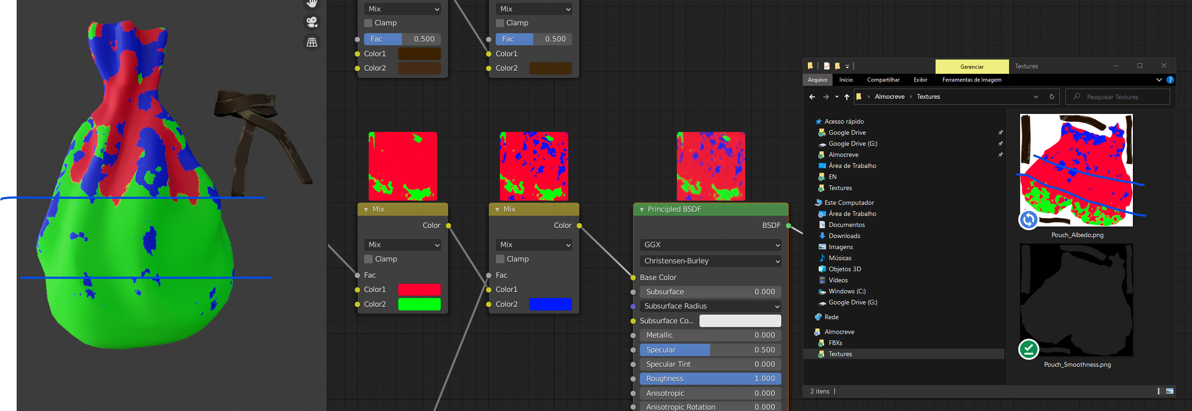
Task: Click the Properties icon in Explorer's quick access toolbar
Action: 827,66
